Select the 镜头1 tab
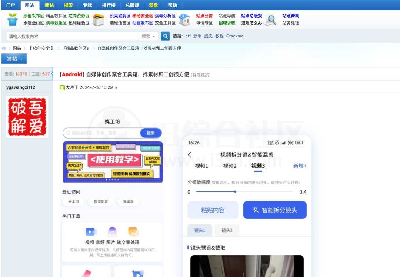Viewport: 400px width, 277px height. point(200,230)
